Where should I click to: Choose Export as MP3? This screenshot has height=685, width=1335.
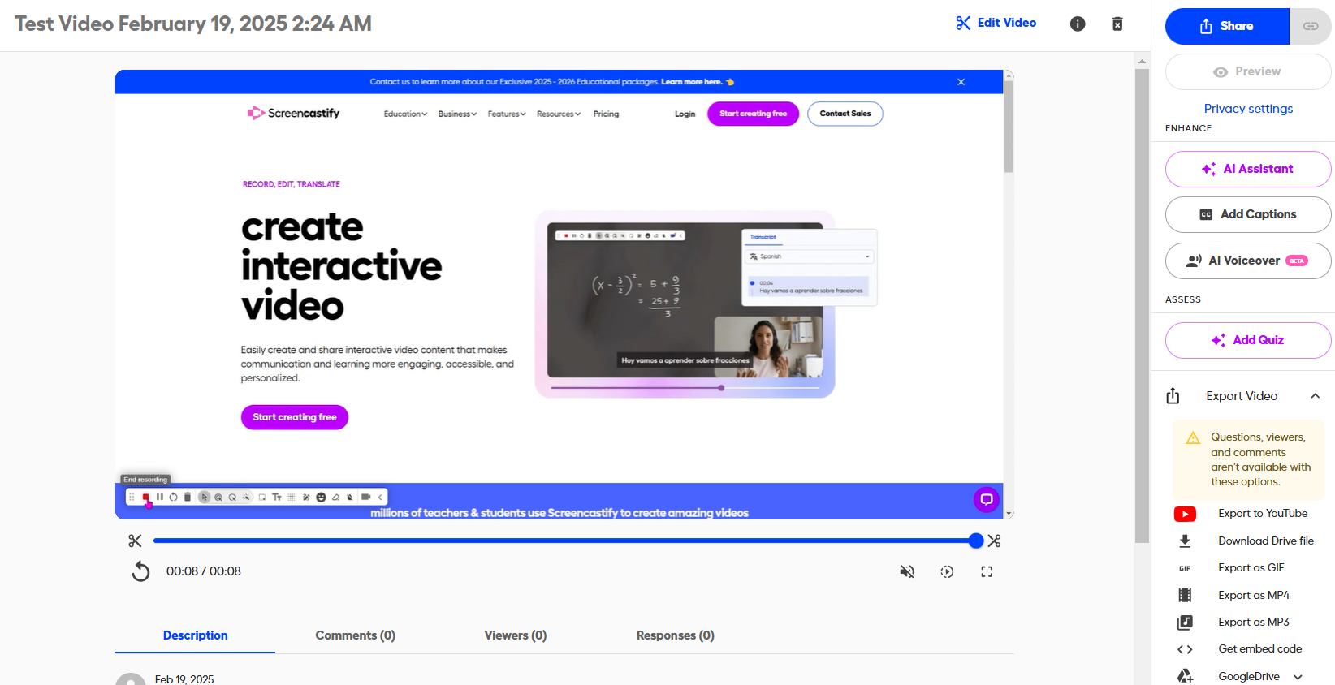click(x=1254, y=623)
